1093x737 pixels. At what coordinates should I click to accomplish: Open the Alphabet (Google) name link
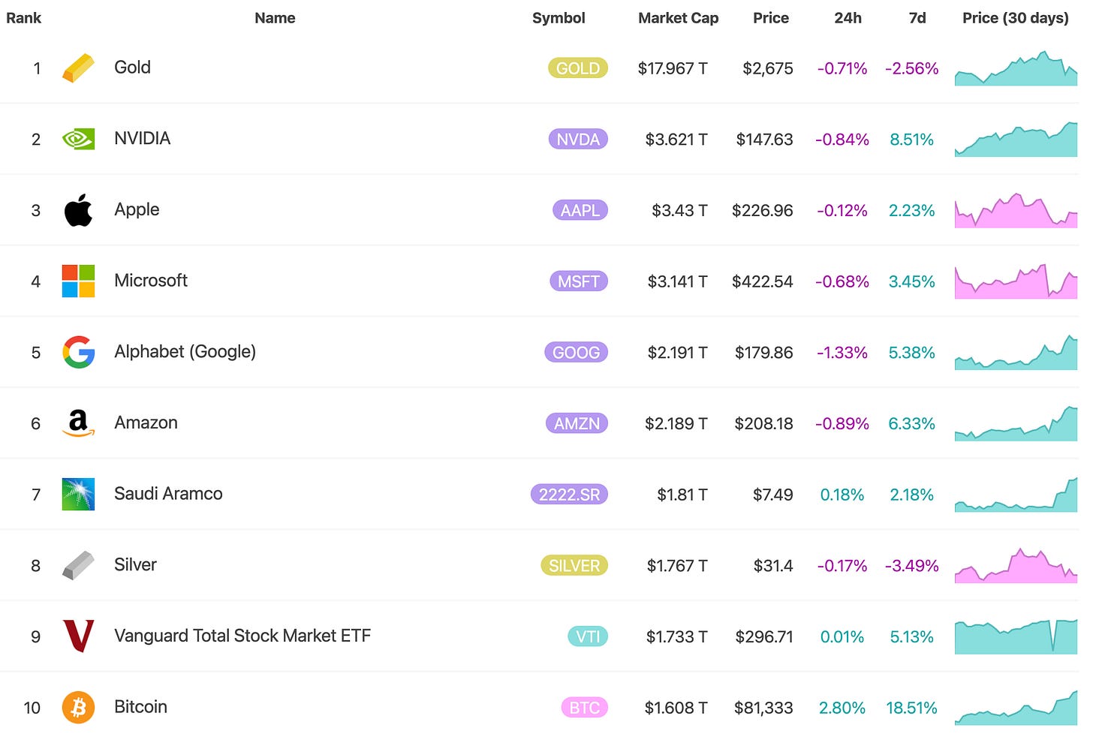[x=185, y=352]
